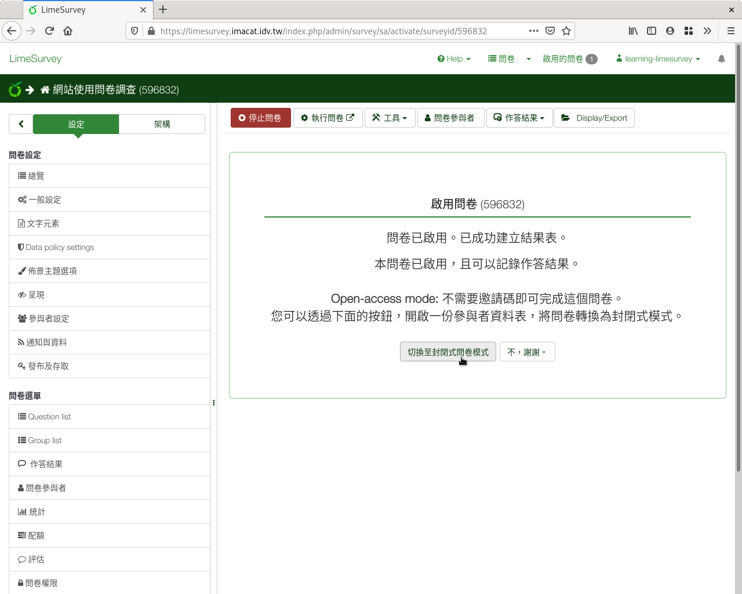Open 評估 assessments in the sidebar
The image size is (742, 594).
110,559
